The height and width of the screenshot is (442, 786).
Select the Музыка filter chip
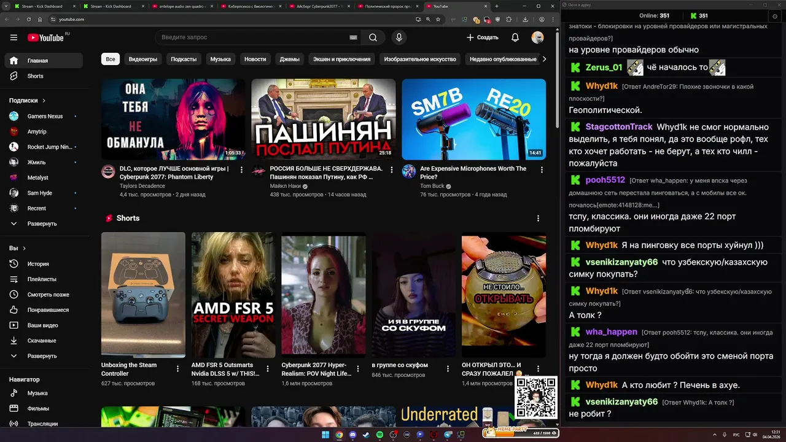pyautogui.click(x=220, y=59)
